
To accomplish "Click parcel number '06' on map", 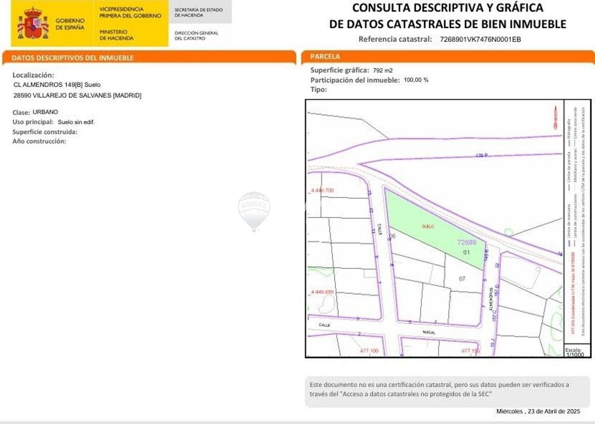I will point(392,236).
